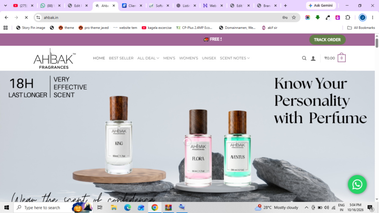Screen dimensions: 379x213
Task: Expand the ALL DEAL menu
Action: pos(148,58)
